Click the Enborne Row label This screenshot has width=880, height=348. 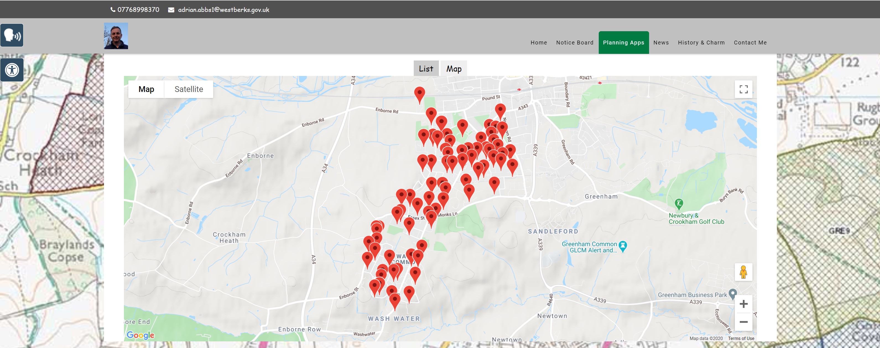300,329
